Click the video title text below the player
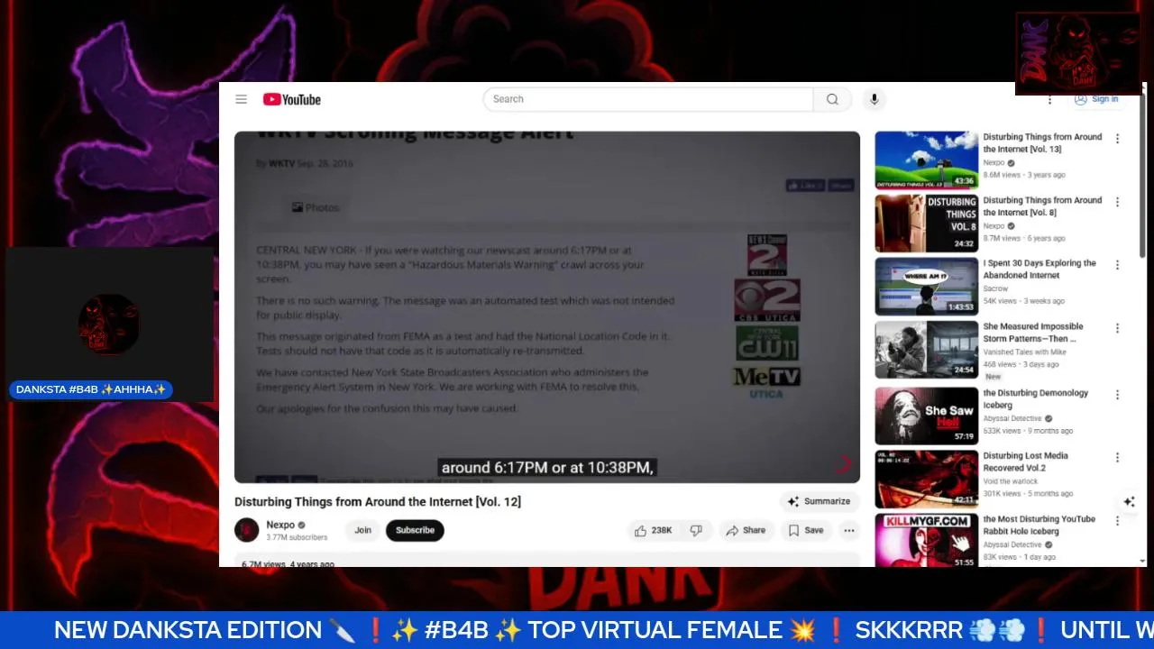Screen dimensions: 1154x649 (378, 501)
